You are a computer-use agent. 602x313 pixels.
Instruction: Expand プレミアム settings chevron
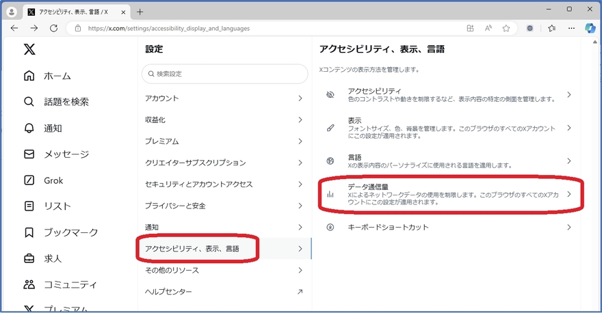[300, 141]
